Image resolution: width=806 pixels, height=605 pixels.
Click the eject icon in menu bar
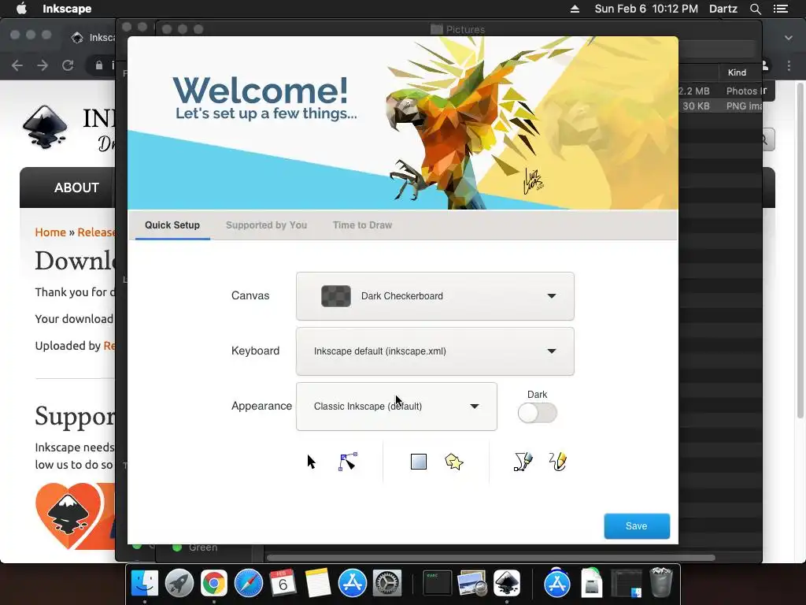click(x=575, y=9)
